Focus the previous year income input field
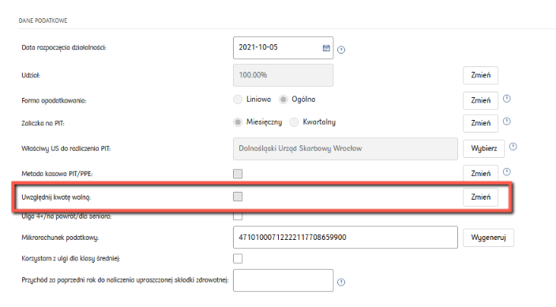Viewport: 556px width, 307px height. (283, 280)
